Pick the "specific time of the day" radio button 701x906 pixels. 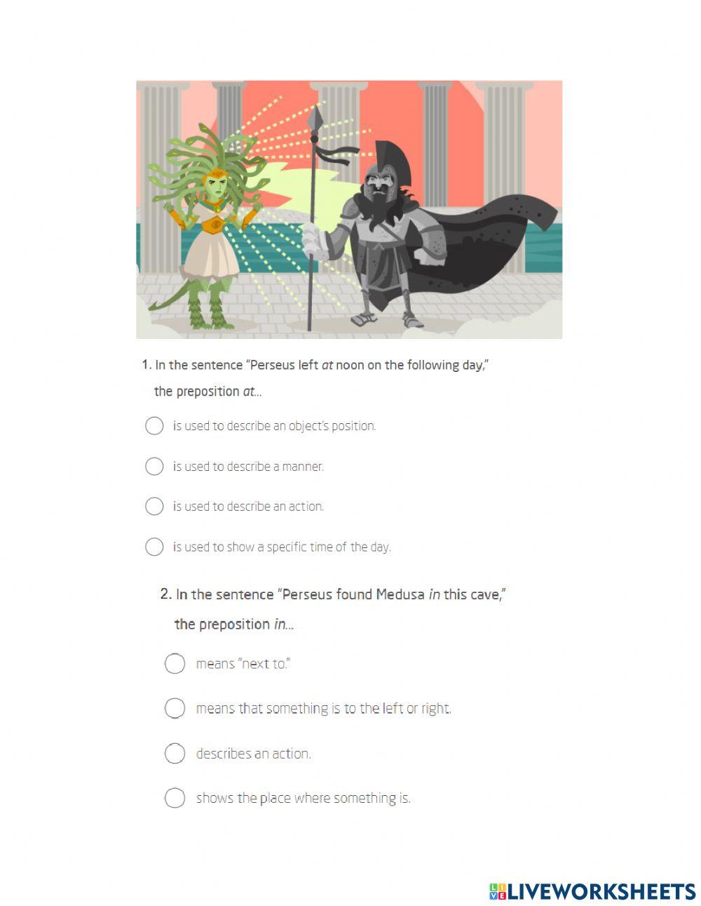[x=154, y=547]
